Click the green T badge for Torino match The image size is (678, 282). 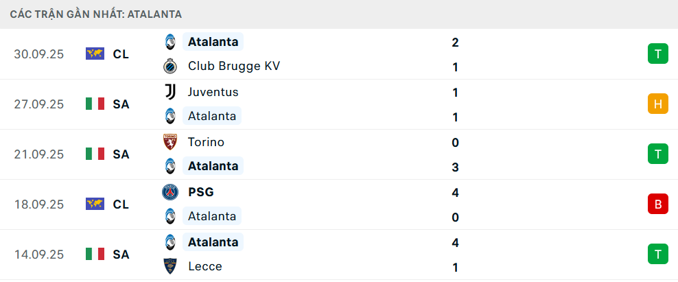click(657, 154)
